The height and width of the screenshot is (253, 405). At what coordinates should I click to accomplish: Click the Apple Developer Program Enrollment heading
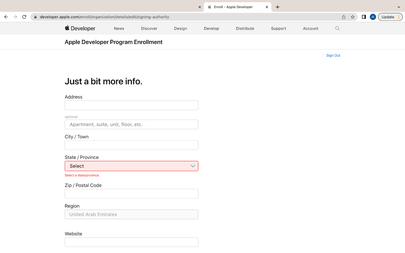coord(113,42)
